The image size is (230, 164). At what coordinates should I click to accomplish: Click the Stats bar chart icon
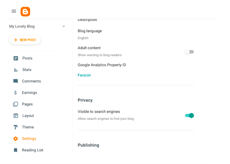16,70
